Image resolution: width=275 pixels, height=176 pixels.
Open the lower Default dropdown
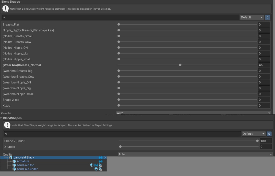(254, 134)
